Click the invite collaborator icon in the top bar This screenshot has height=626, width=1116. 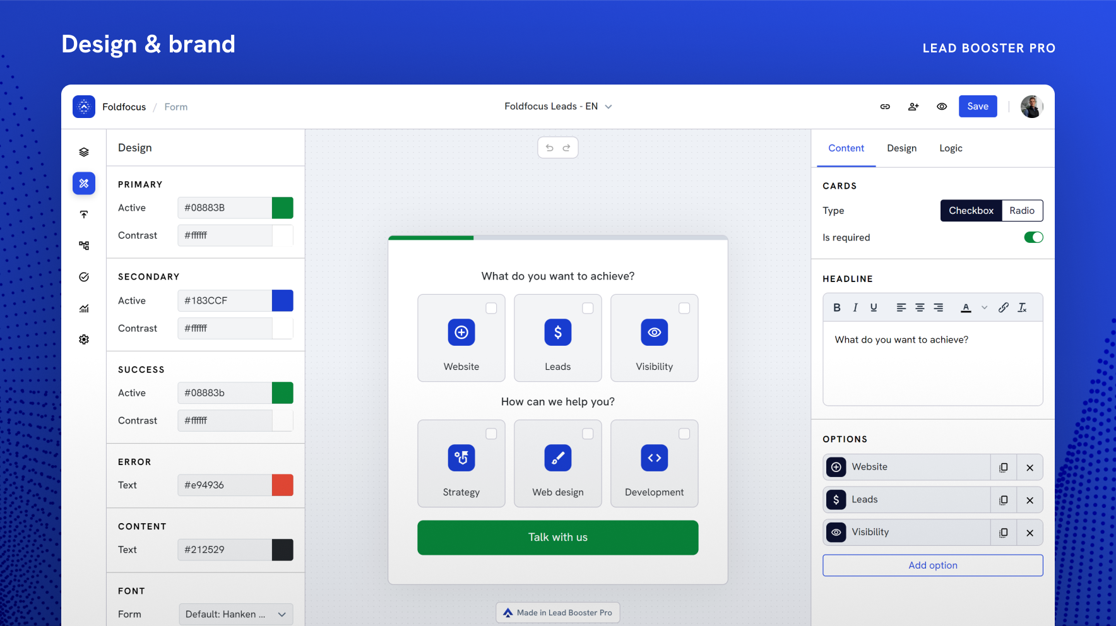913,106
